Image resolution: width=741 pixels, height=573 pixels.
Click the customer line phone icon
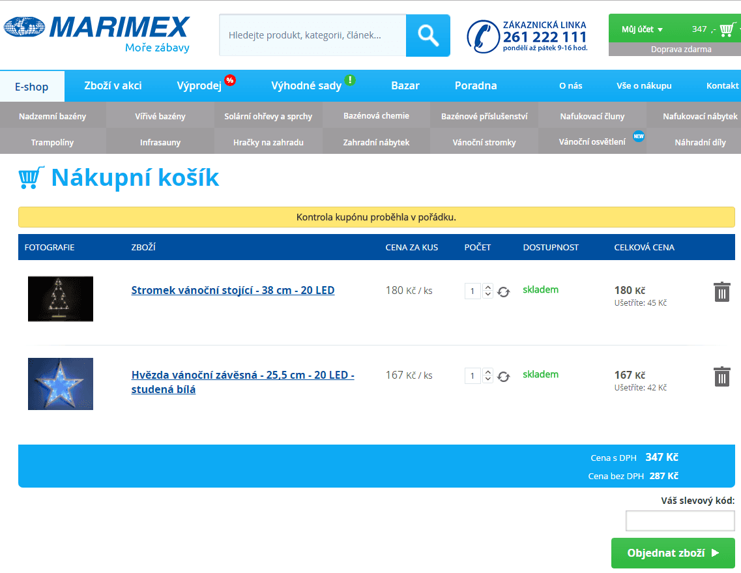tap(483, 37)
